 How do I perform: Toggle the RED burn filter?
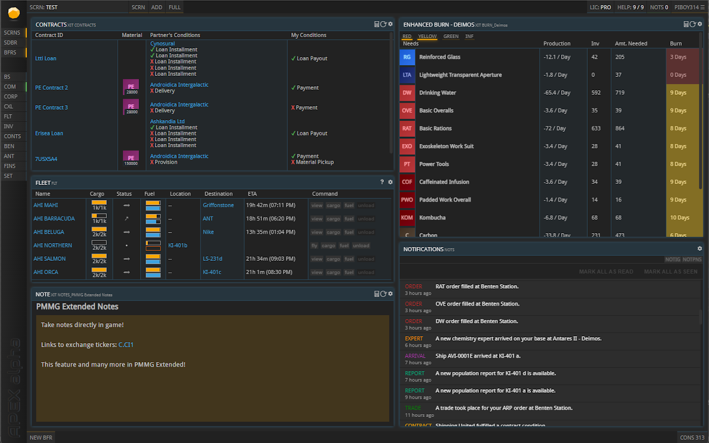(x=407, y=37)
